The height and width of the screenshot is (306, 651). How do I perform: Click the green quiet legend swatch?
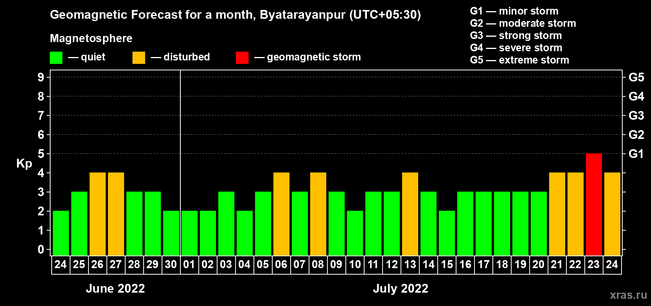(56, 58)
